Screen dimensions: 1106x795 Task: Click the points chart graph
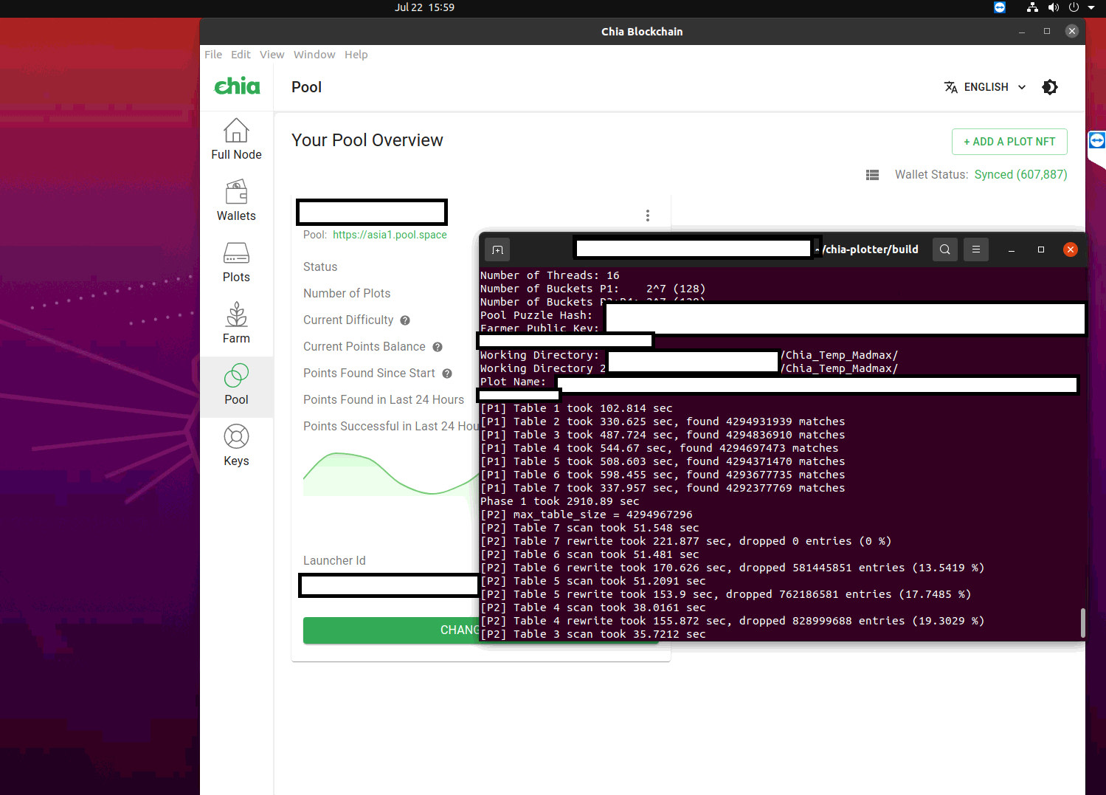click(x=391, y=474)
